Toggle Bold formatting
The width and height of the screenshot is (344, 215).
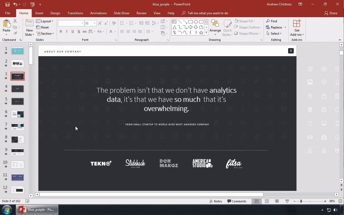[61, 31]
